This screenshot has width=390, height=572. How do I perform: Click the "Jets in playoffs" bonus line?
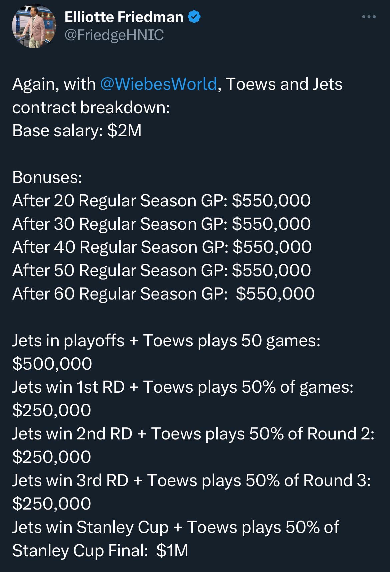pos(166,341)
